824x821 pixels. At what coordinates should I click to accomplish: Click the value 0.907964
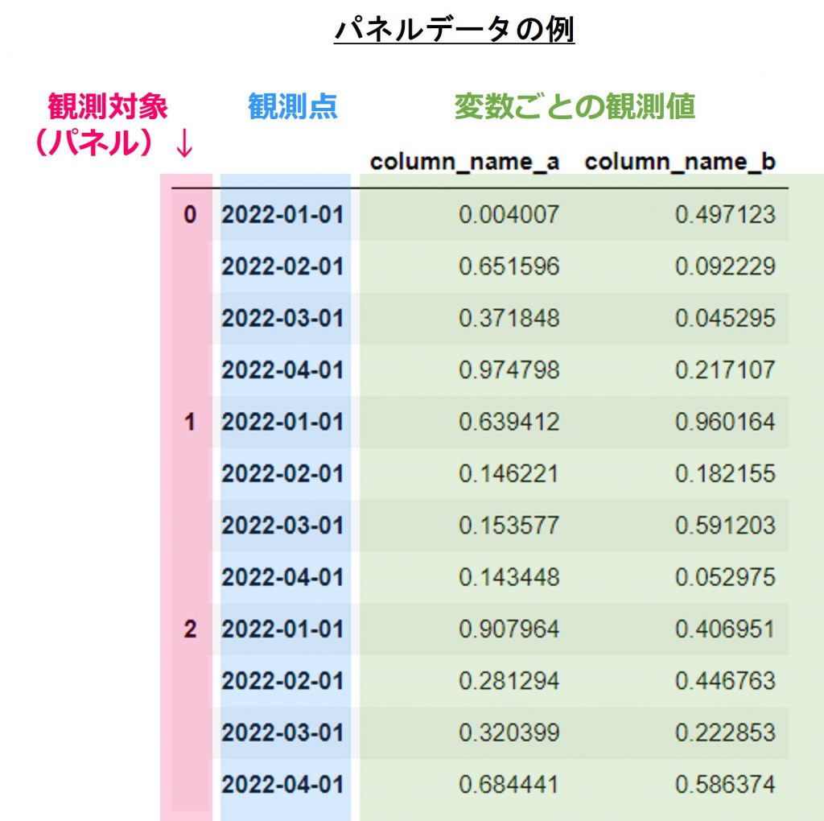tap(509, 629)
